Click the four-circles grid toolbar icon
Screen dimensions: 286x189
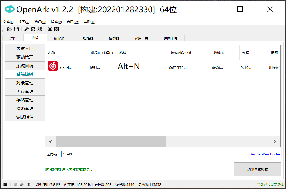(x=40, y=29)
